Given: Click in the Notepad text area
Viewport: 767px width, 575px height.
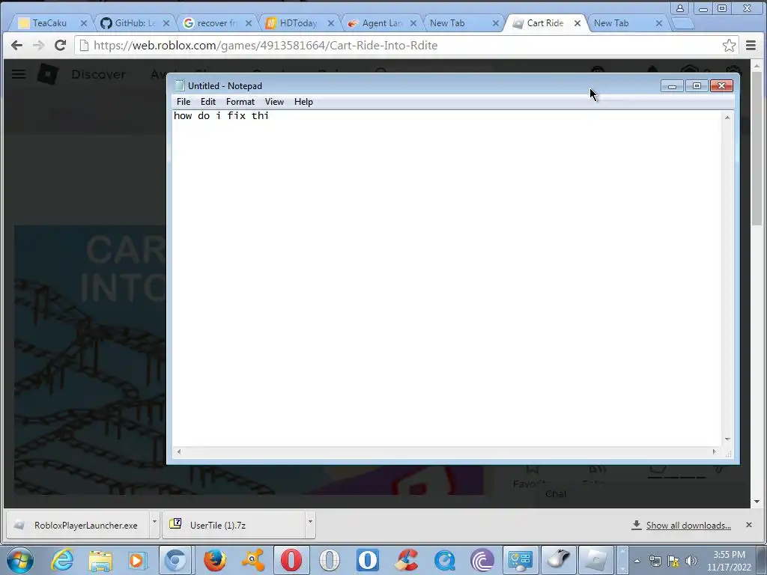Looking at the screenshot, I should click(x=446, y=278).
